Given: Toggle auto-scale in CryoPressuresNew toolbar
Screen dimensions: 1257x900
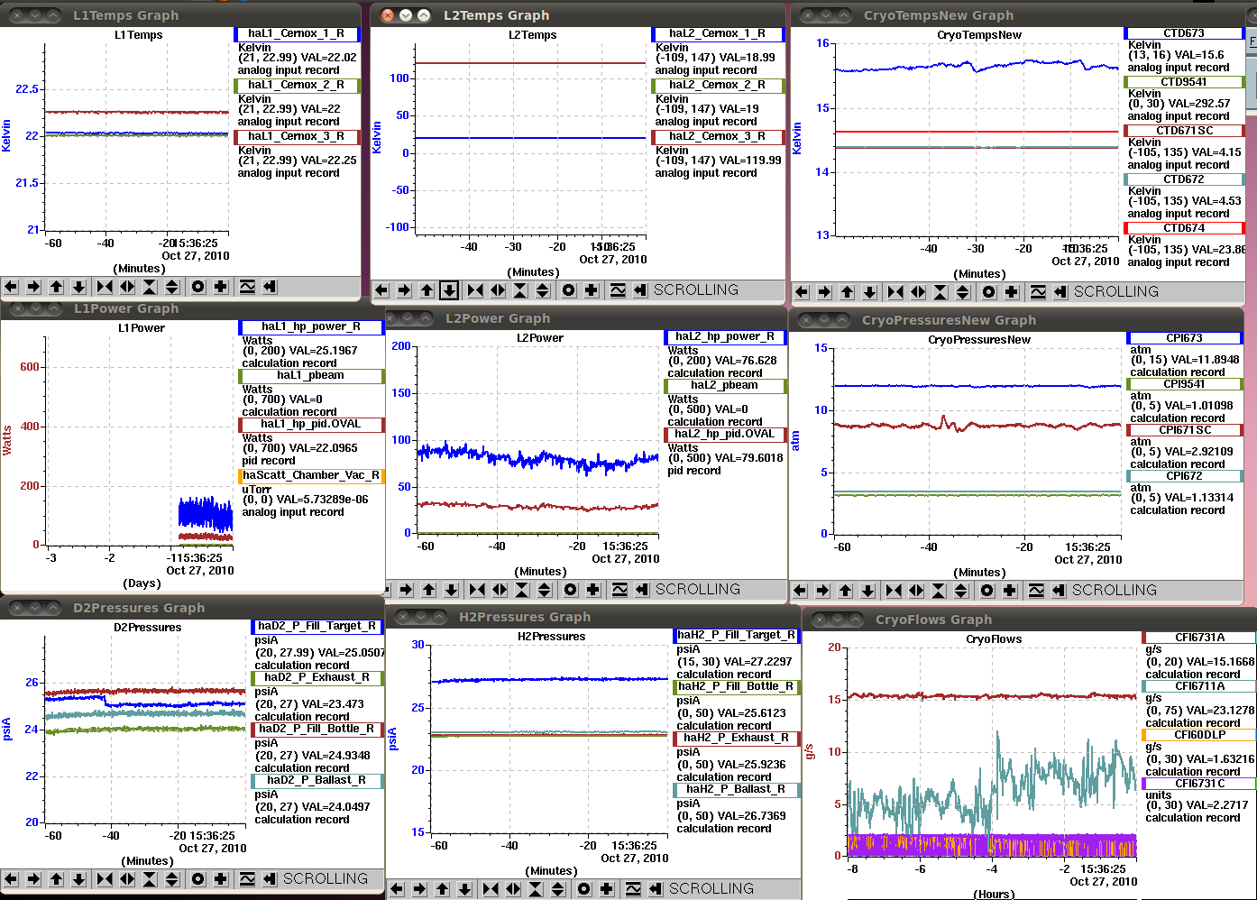Looking at the screenshot, I should click(x=1036, y=591).
